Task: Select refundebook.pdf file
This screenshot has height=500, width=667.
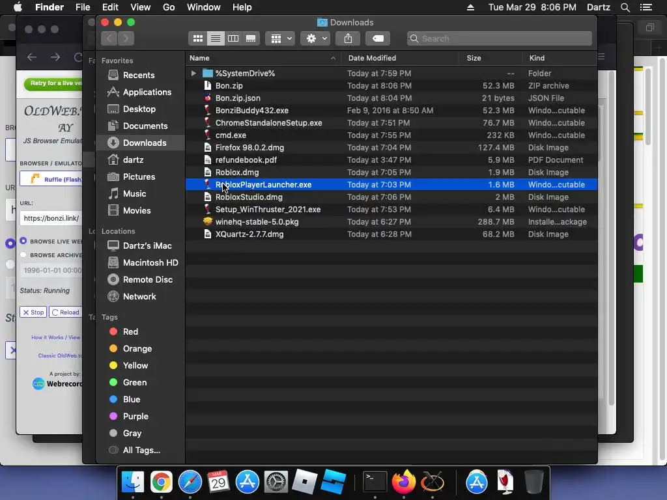Action: point(391,160)
